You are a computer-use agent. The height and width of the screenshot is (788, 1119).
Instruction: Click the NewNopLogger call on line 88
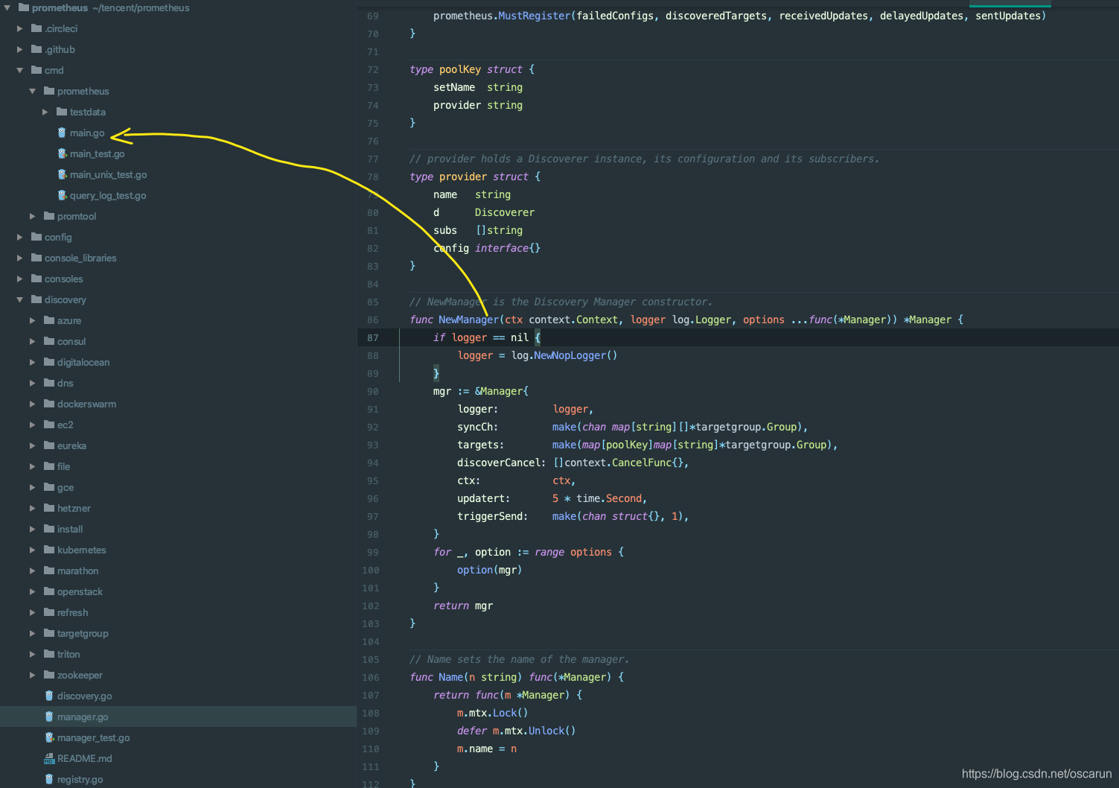(x=570, y=355)
